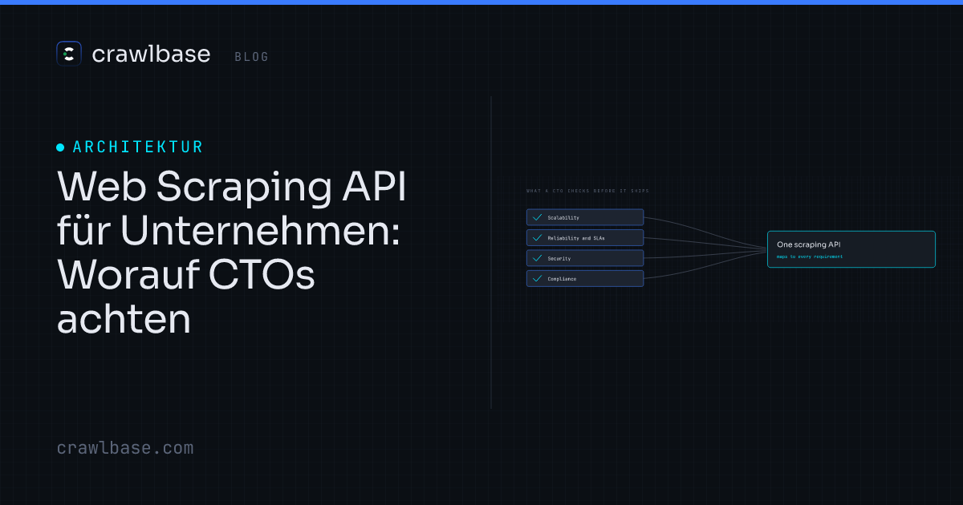This screenshot has height=505, width=963.
Task: Click 'maps to every requirement' subtitle
Action: (x=810, y=257)
